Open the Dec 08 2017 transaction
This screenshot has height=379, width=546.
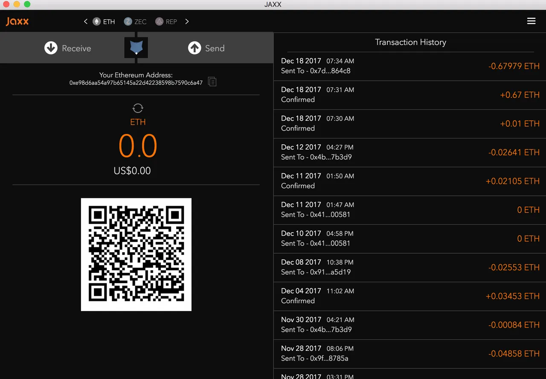[410, 267]
